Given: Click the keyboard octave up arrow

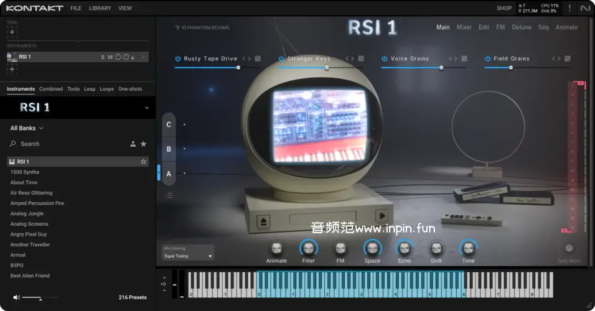Looking at the screenshot, I should click(164, 277).
